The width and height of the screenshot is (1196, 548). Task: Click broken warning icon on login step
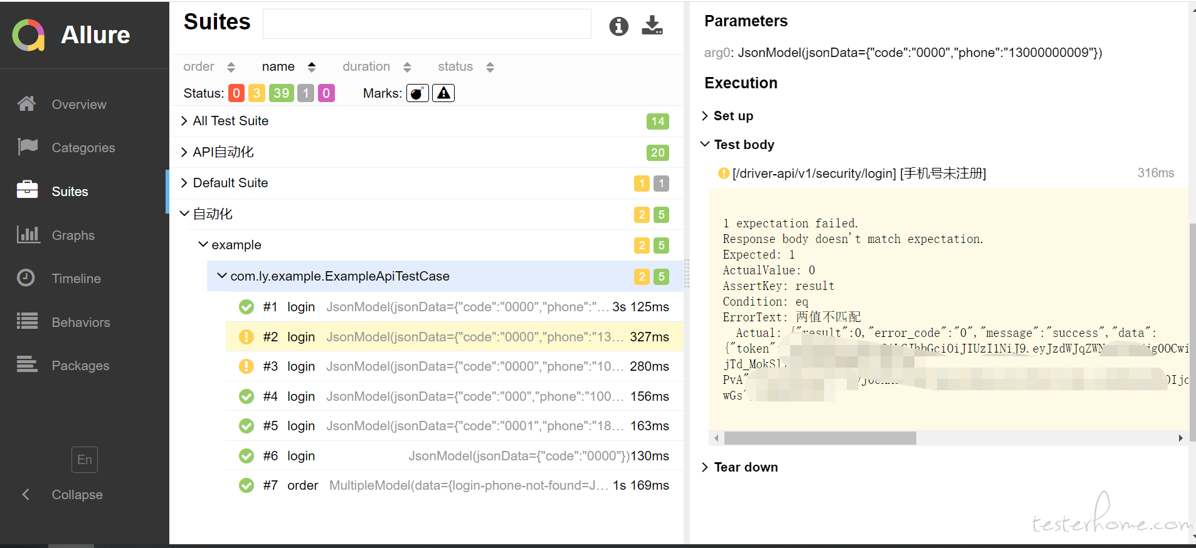click(724, 173)
